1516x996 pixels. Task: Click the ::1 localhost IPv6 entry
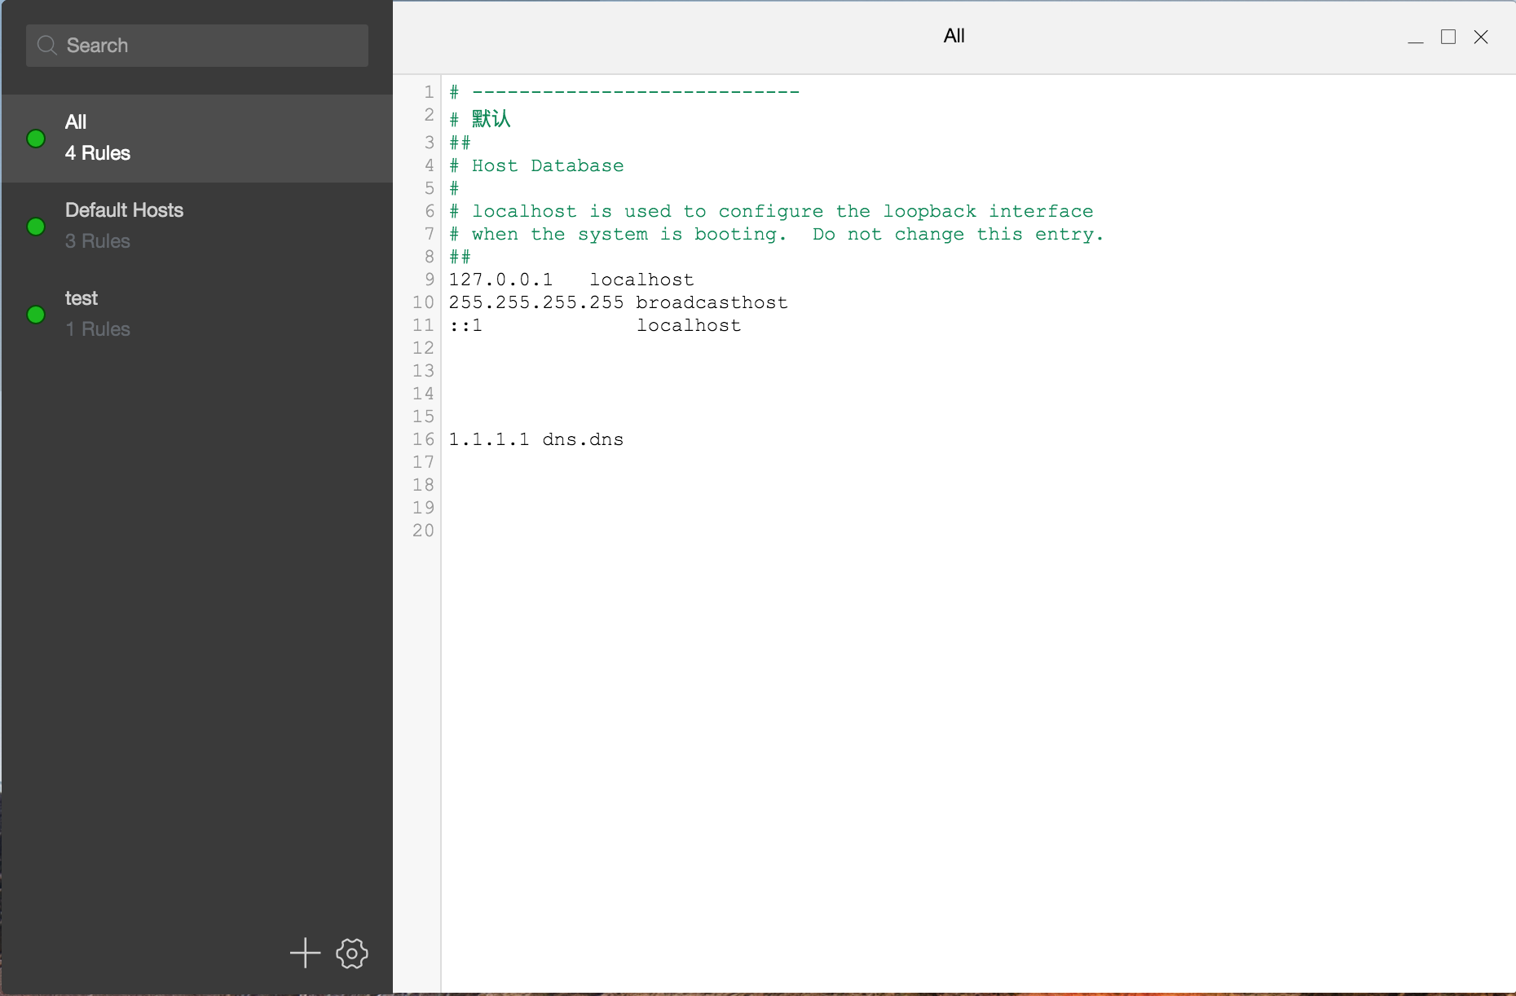595,325
